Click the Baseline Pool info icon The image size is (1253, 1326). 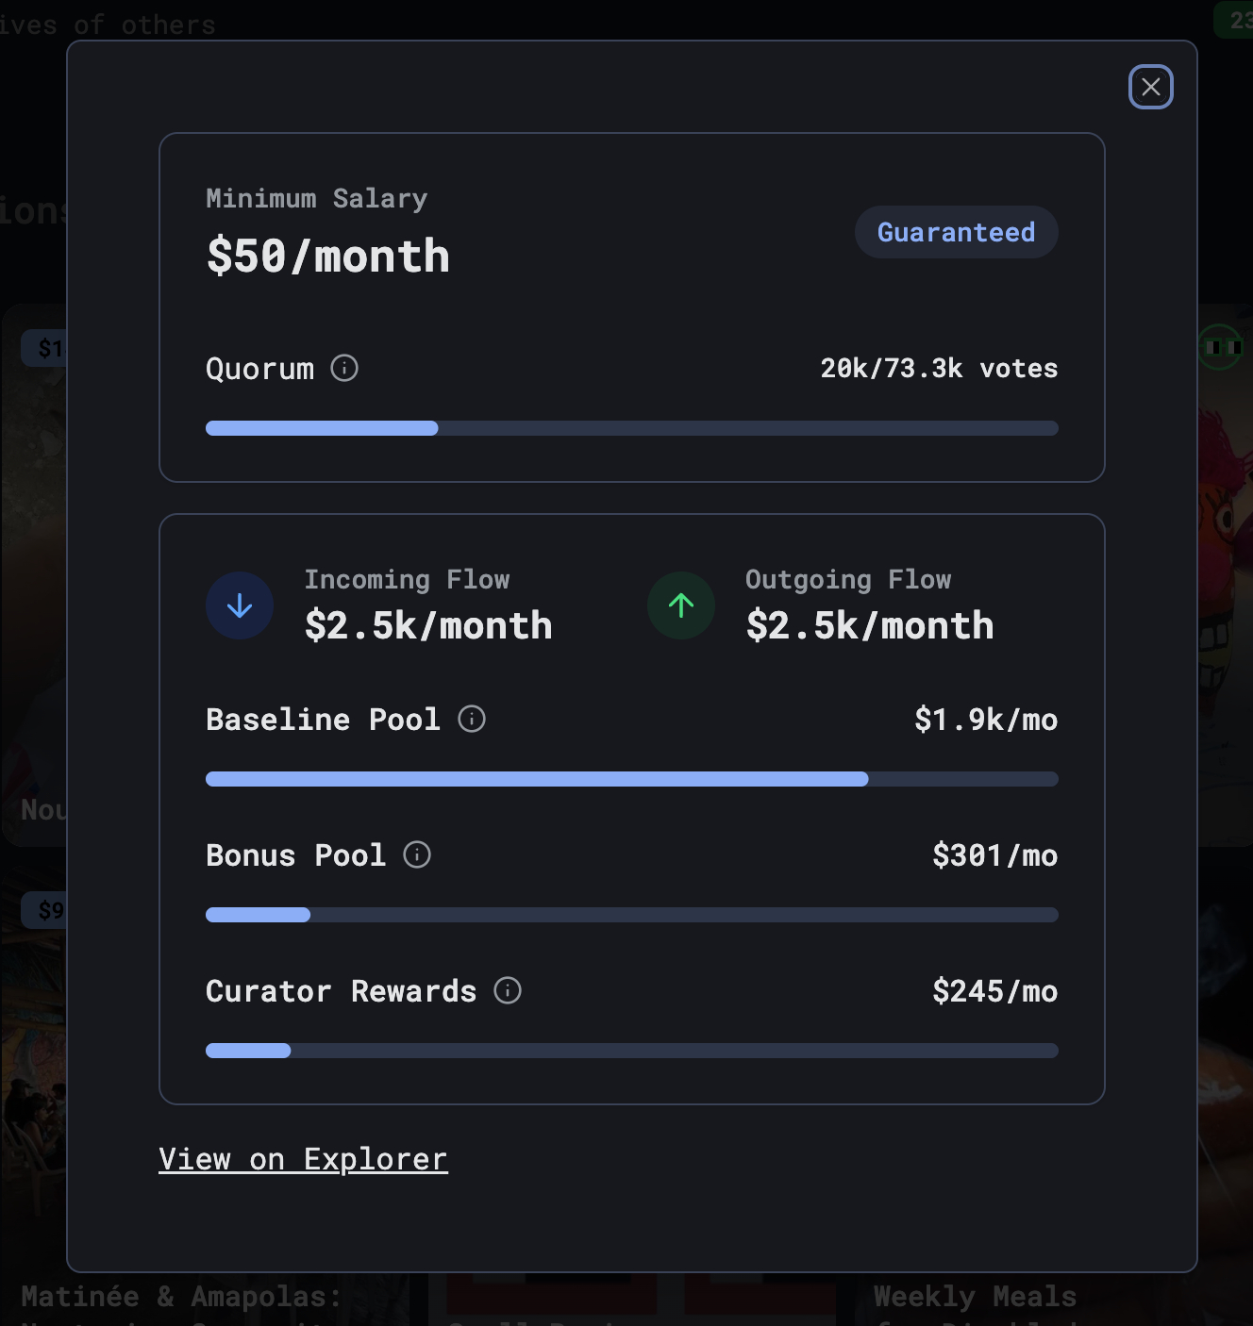click(x=472, y=719)
